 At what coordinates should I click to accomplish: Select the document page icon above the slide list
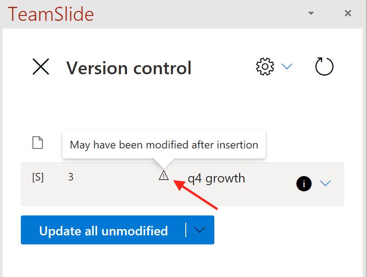(38, 142)
